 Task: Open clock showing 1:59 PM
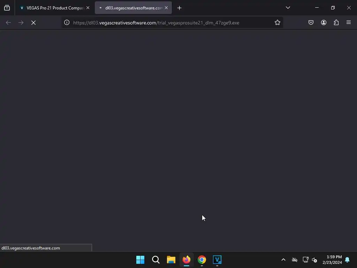click(332, 260)
